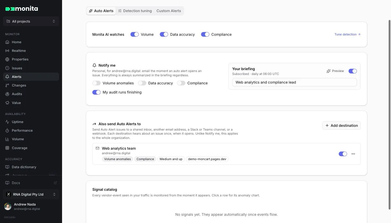This screenshot has width=391, height=223.
Task: Click Andrew Nada's profile avatar
Action: pyautogui.click(x=8, y=206)
